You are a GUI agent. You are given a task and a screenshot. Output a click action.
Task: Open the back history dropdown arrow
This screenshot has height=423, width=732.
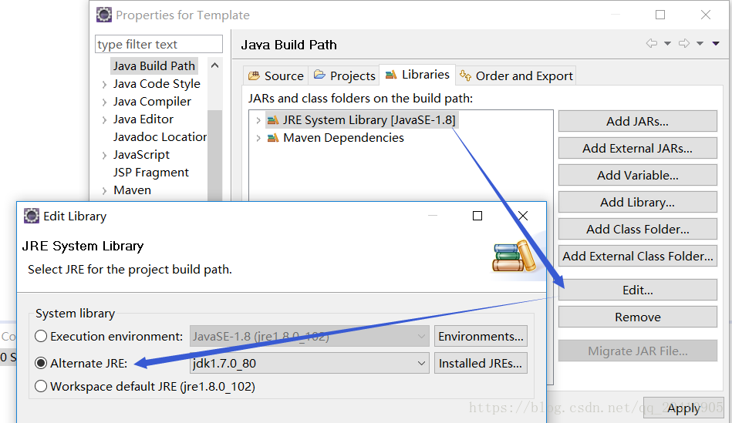667,44
